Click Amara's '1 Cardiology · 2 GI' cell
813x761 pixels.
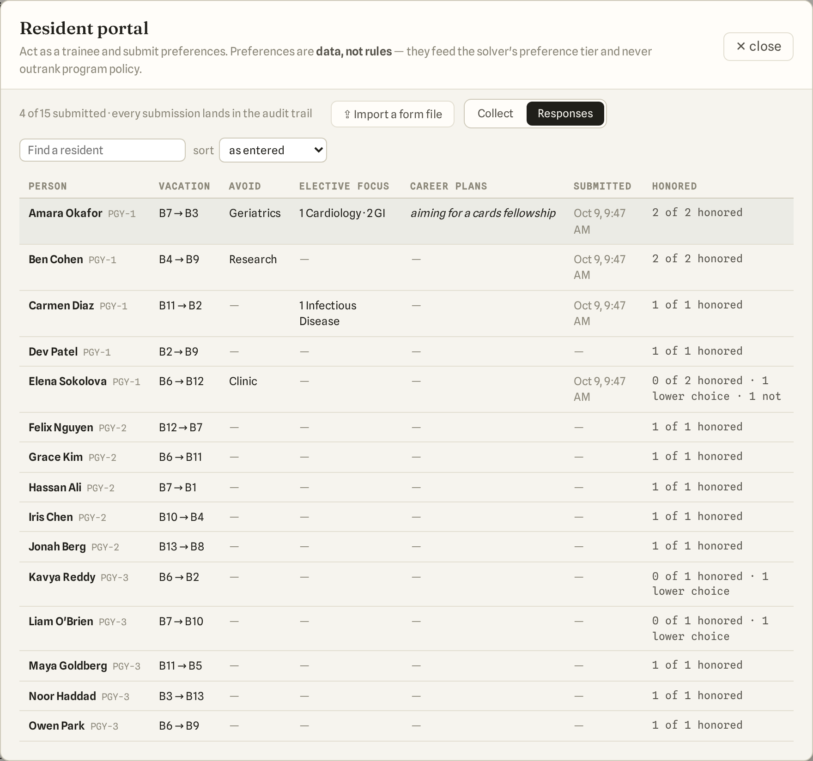[342, 213]
